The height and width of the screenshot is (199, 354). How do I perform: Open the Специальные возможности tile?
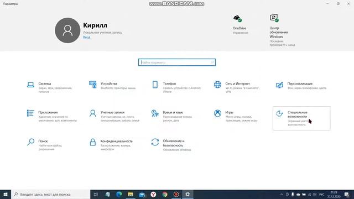[x=301, y=118]
